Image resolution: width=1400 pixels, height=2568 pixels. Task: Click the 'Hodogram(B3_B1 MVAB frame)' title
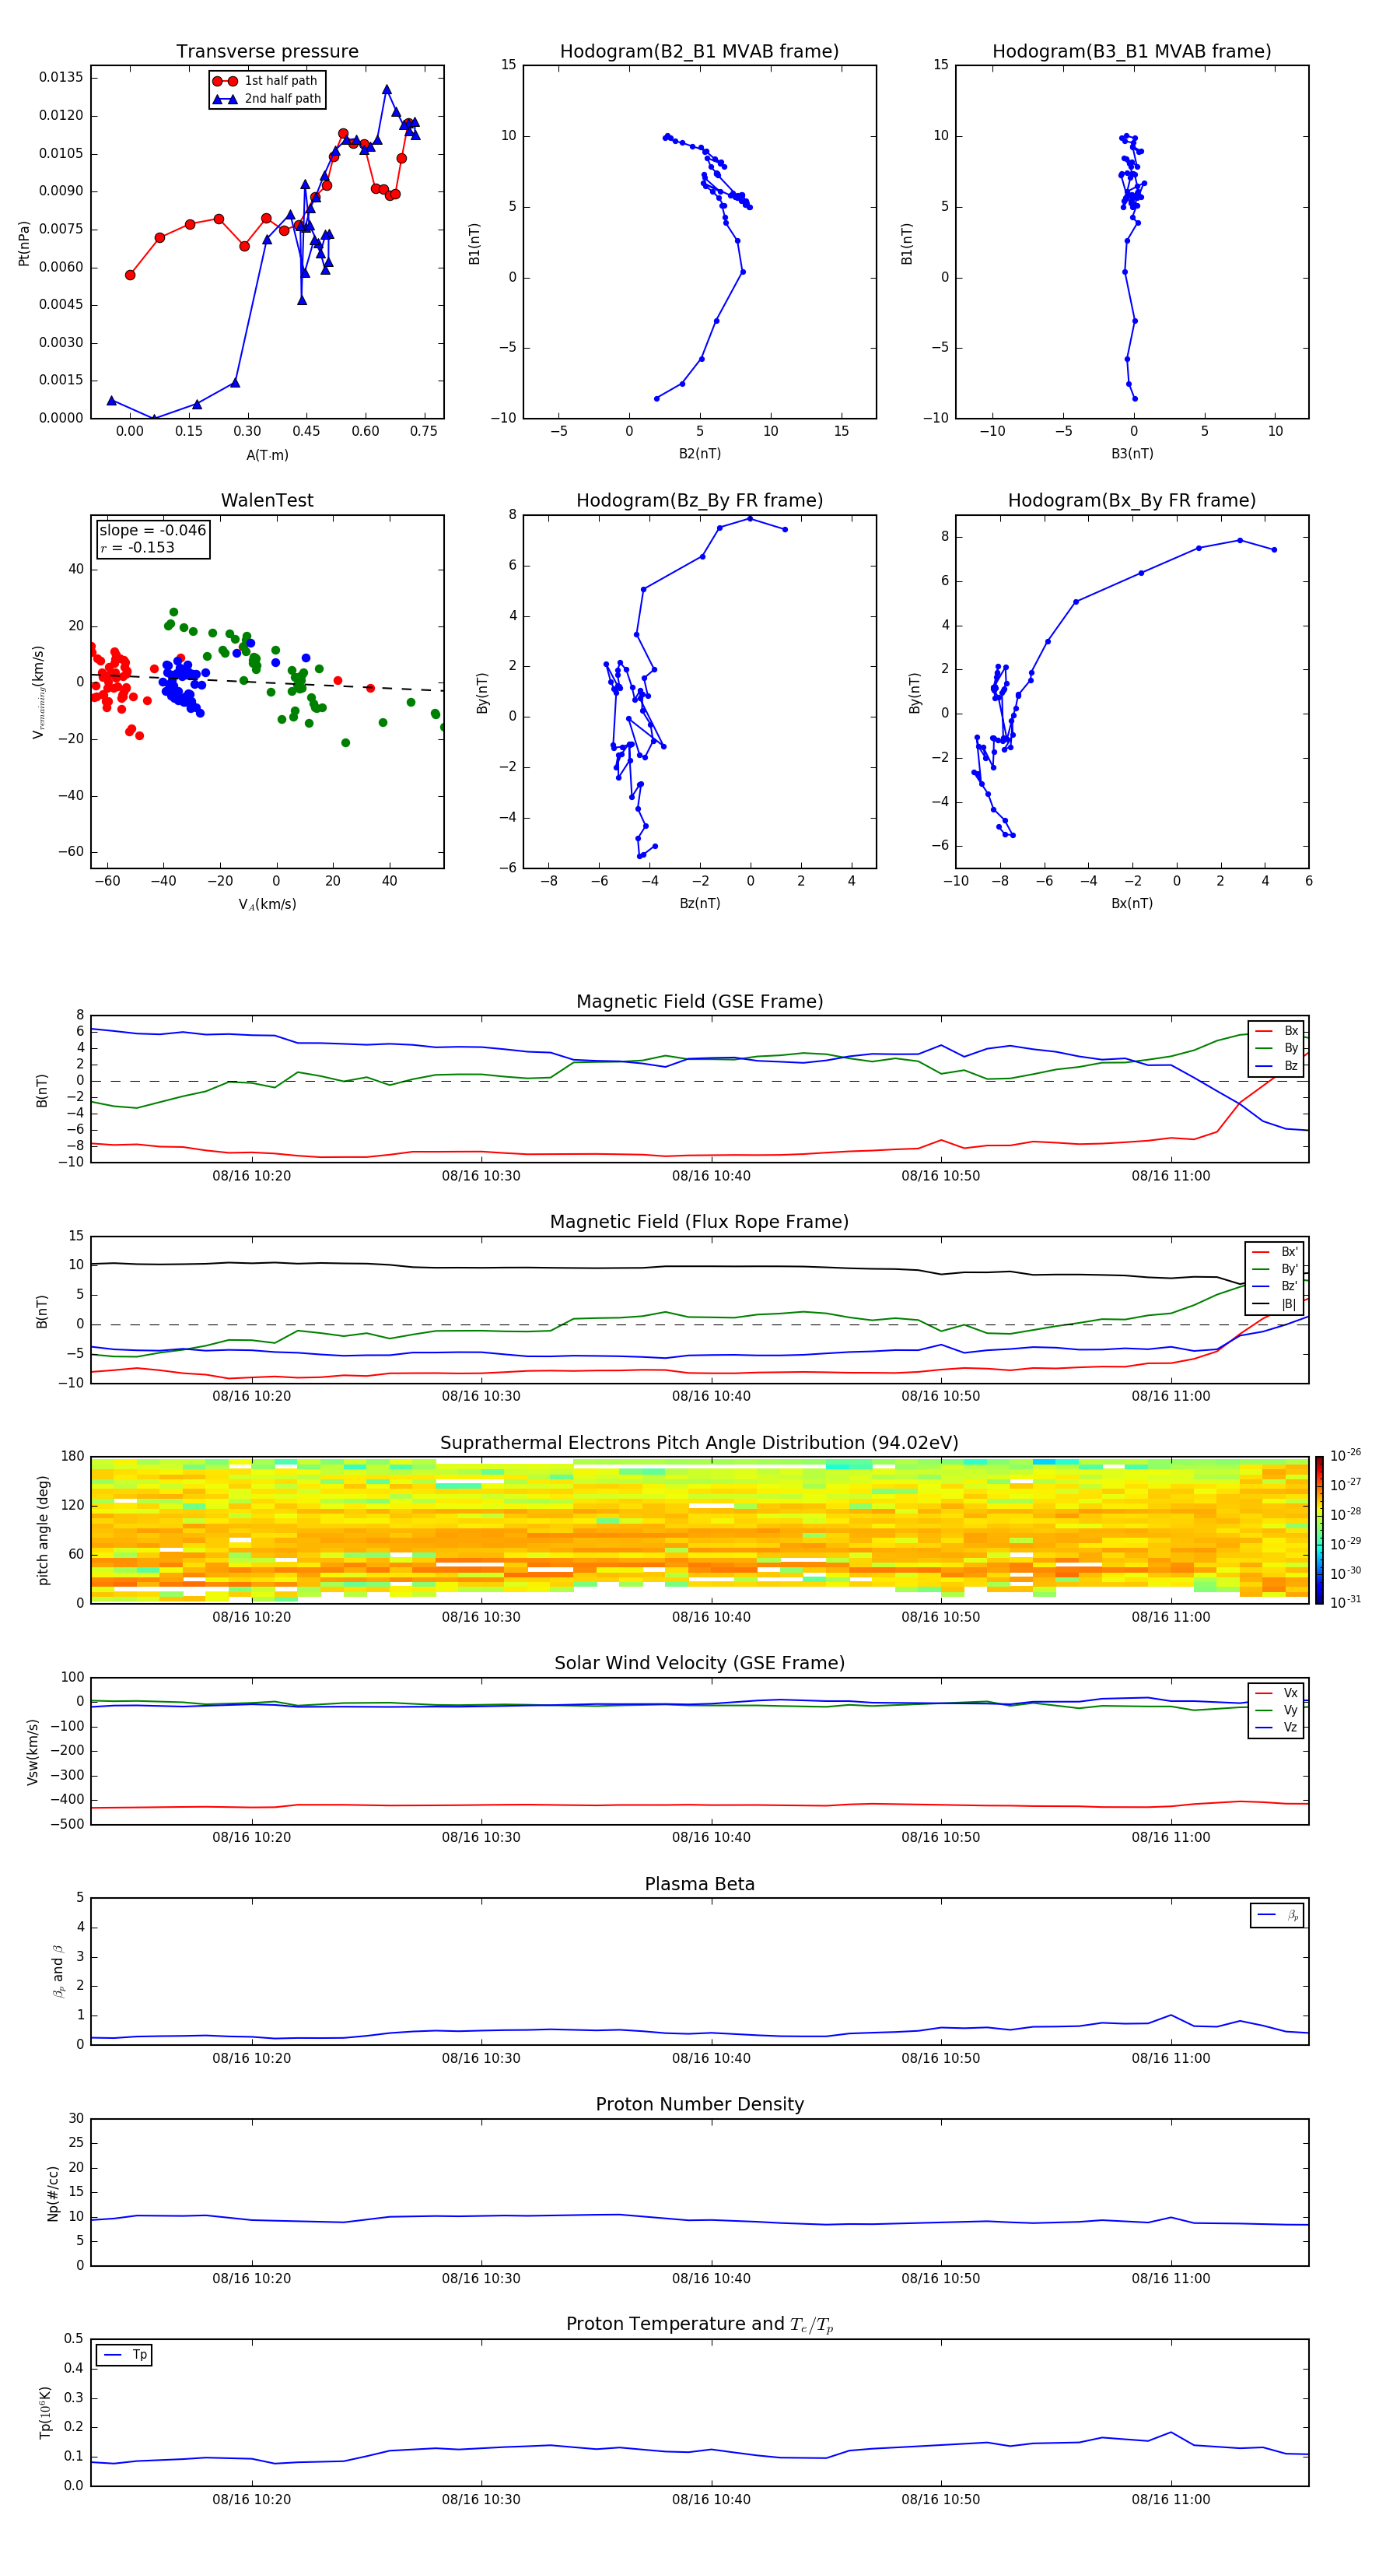(x=1132, y=52)
